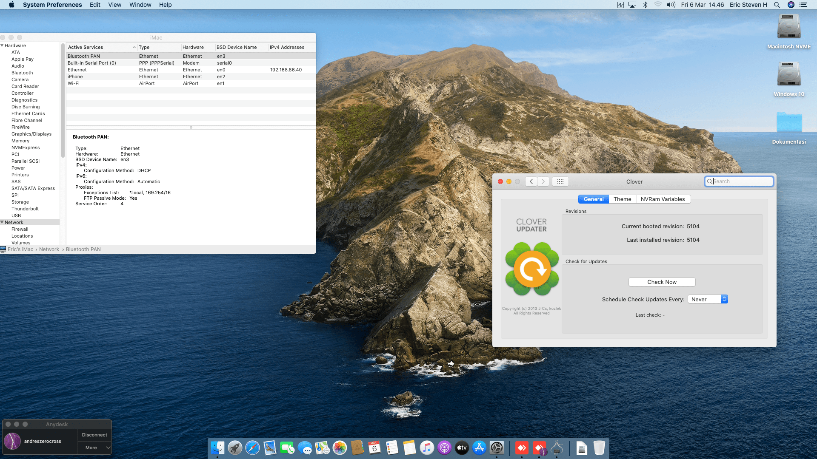The width and height of the screenshot is (817, 459).
Task: Open System Preferences gear in Dock
Action: [497, 448]
